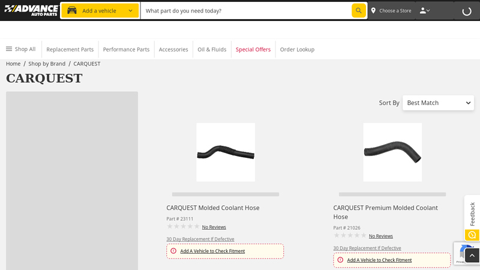Viewport: 480px width, 270px height.
Task: Open the account user menu
Action: pyautogui.click(x=425, y=11)
